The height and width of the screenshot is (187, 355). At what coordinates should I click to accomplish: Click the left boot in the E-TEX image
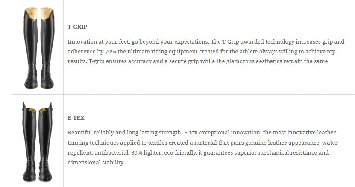(30, 145)
